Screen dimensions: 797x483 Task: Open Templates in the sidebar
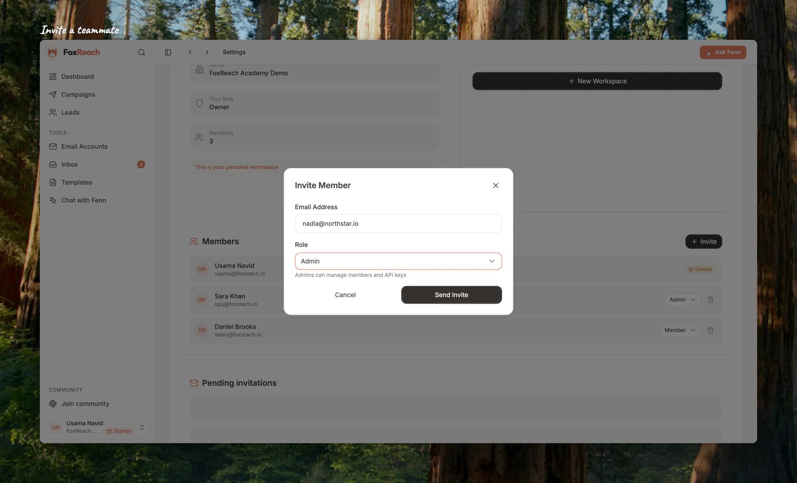[x=97, y=182]
